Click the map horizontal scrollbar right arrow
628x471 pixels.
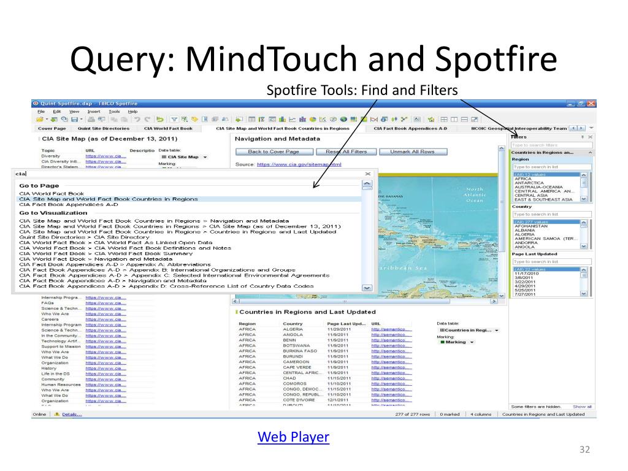tap(494, 301)
